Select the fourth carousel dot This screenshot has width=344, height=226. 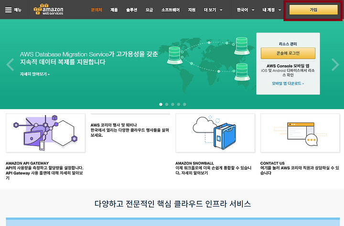tap(179, 104)
